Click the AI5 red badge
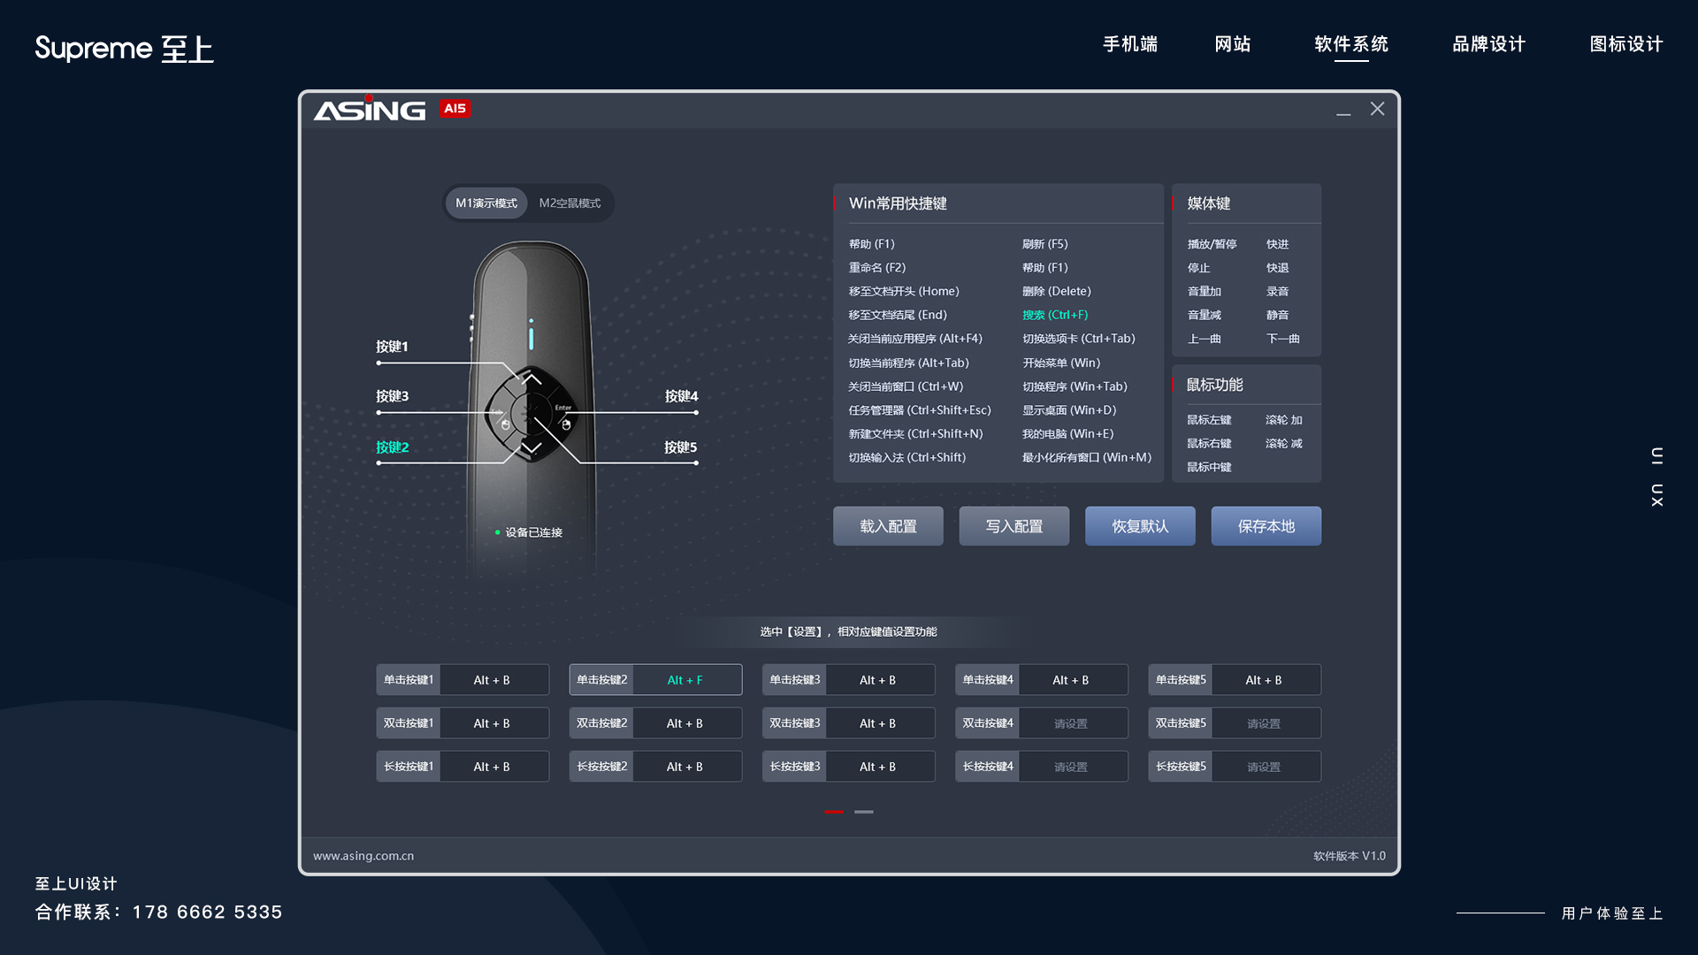Image resolution: width=1698 pixels, height=955 pixels. coord(455,108)
